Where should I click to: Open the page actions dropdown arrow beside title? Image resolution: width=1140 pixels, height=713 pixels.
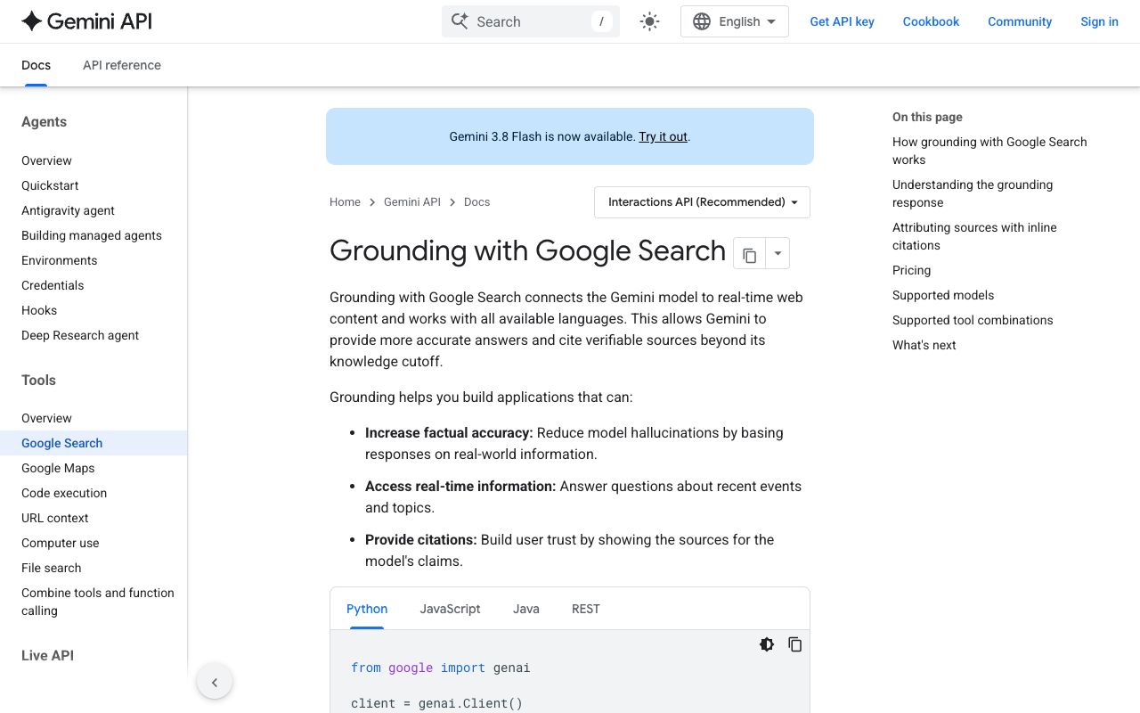click(x=778, y=254)
